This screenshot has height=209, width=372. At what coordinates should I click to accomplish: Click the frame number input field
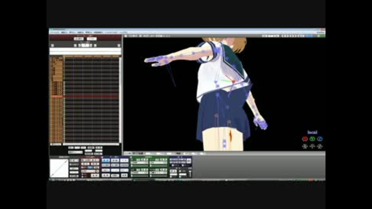pyautogui.click(x=85, y=45)
